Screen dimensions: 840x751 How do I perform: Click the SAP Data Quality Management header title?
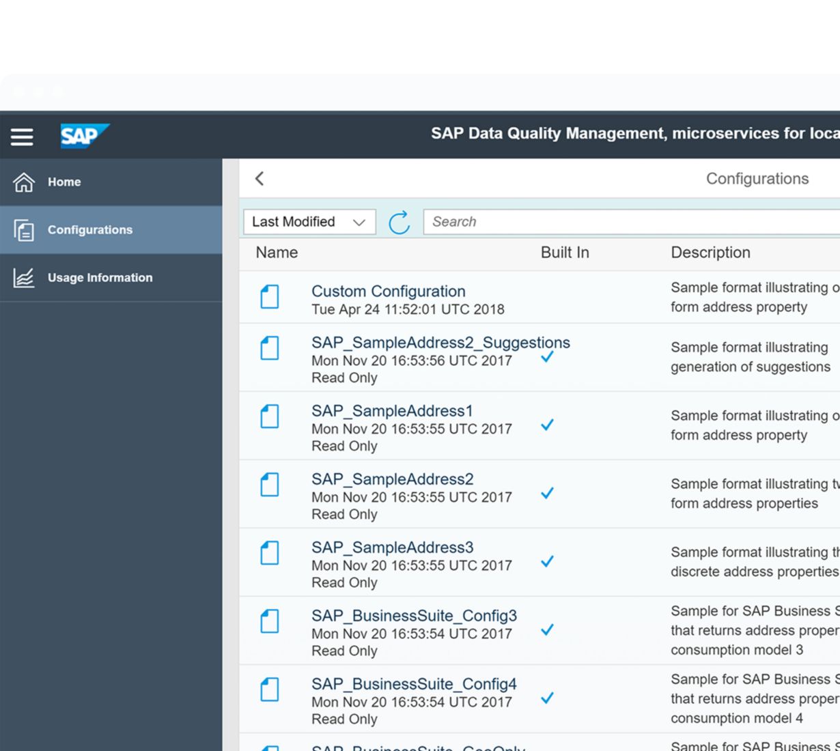(635, 133)
